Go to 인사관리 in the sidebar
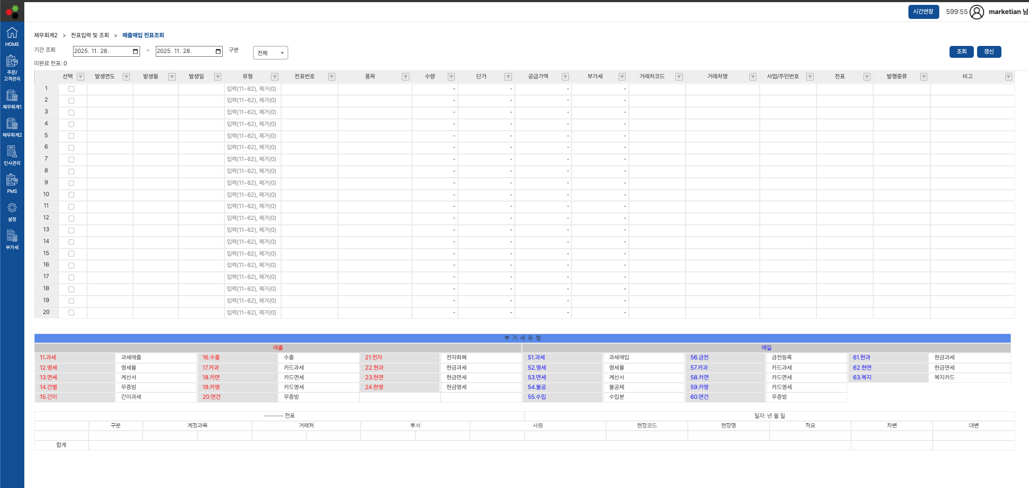This screenshot has width=1029, height=488. 12,156
